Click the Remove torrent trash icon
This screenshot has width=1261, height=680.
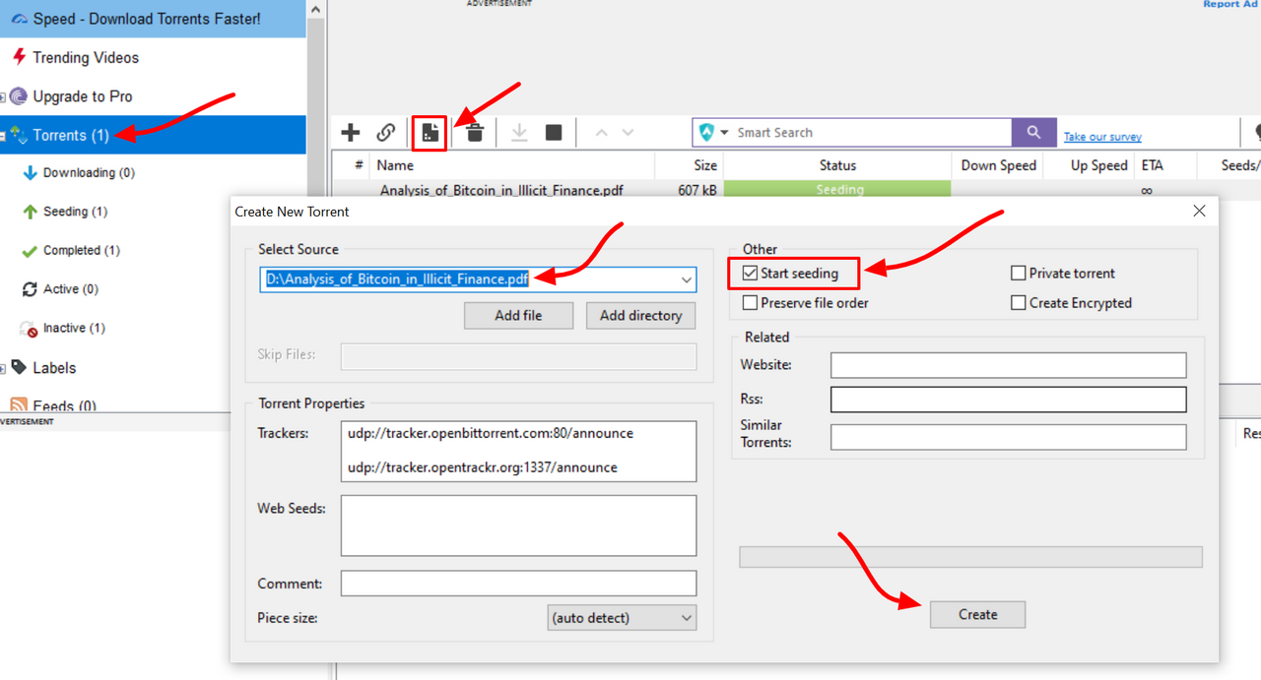[475, 133]
